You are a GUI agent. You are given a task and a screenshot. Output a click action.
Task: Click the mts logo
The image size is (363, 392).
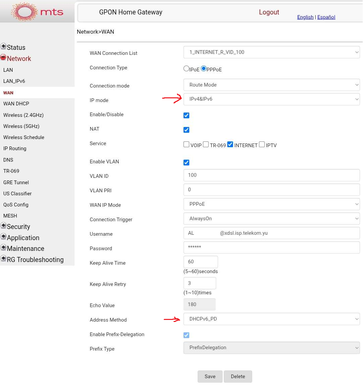[37, 12]
